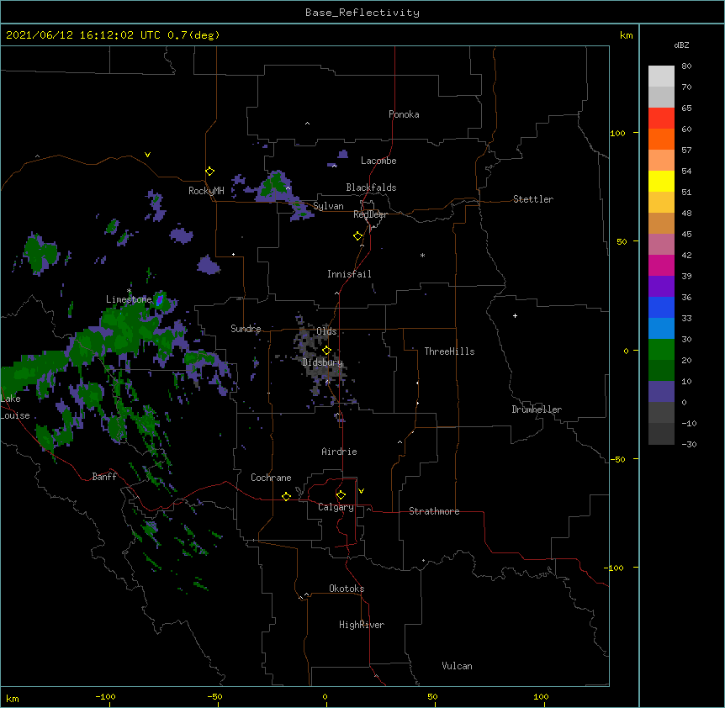725x708 pixels.
Task: Click the light gray 80 dBZ legend color
Action: (x=661, y=76)
